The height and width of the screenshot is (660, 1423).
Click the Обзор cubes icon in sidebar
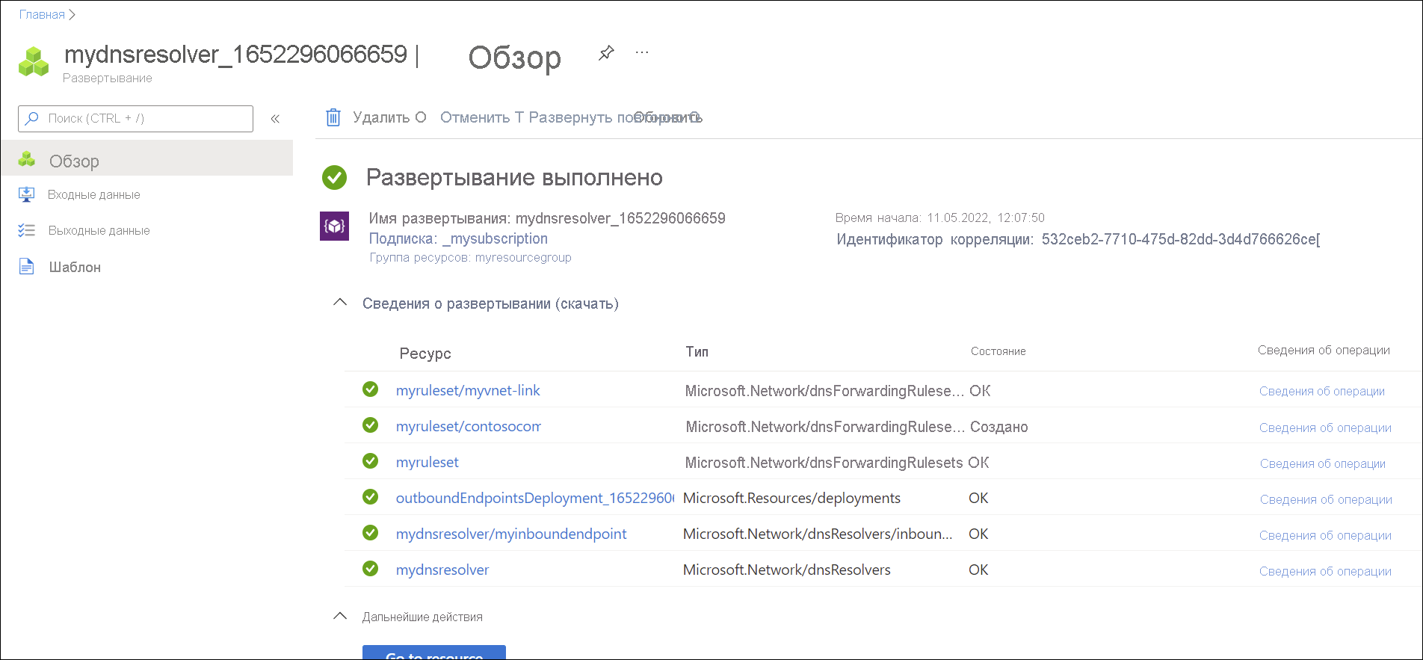point(27,159)
